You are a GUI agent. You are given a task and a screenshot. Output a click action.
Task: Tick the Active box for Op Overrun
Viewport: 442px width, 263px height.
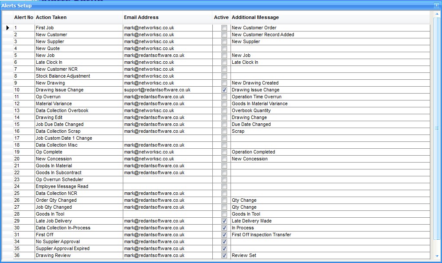coord(224,97)
